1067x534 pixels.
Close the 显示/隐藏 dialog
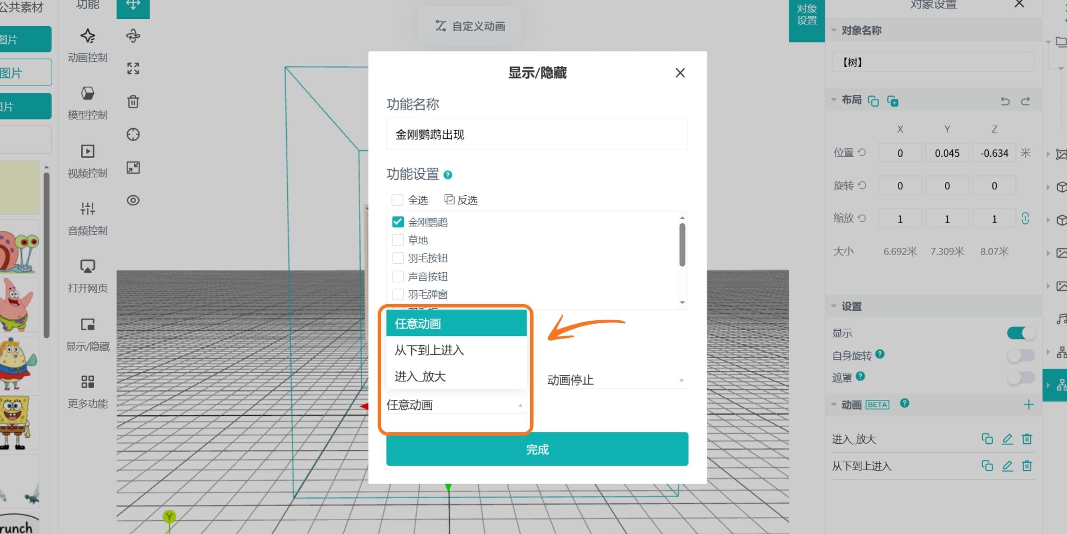(x=680, y=73)
